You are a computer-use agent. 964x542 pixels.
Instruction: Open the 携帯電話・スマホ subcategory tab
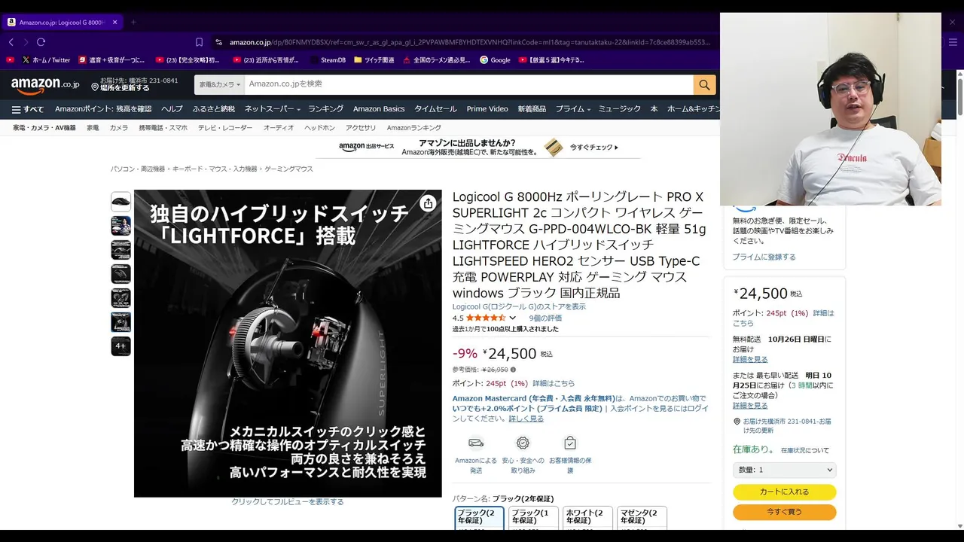(163, 128)
